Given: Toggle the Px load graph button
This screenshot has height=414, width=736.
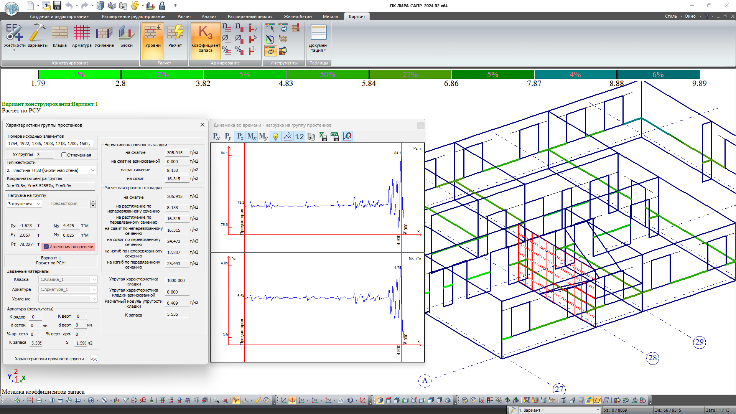Looking at the screenshot, I should (216, 137).
